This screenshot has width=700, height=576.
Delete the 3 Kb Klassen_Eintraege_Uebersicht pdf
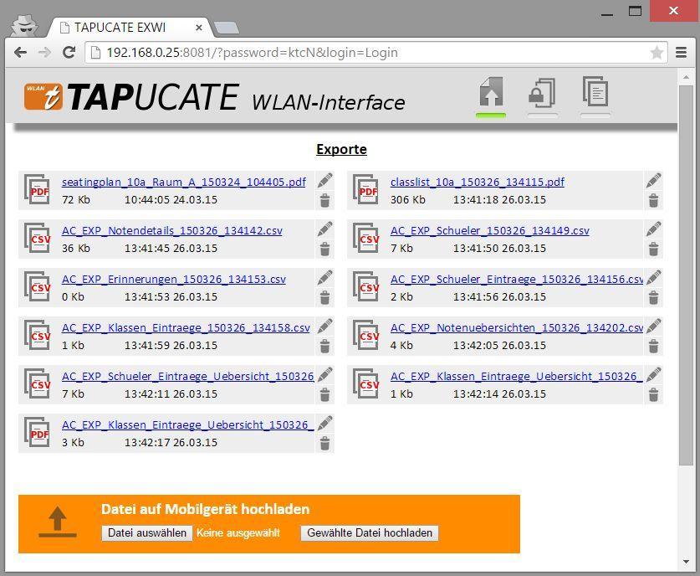pyautogui.click(x=324, y=444)
